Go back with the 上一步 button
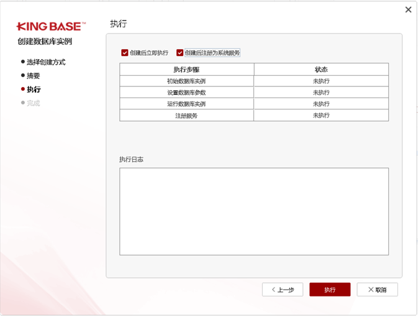The height and width of the screenshot is (317, 418). tap(283, 290)
